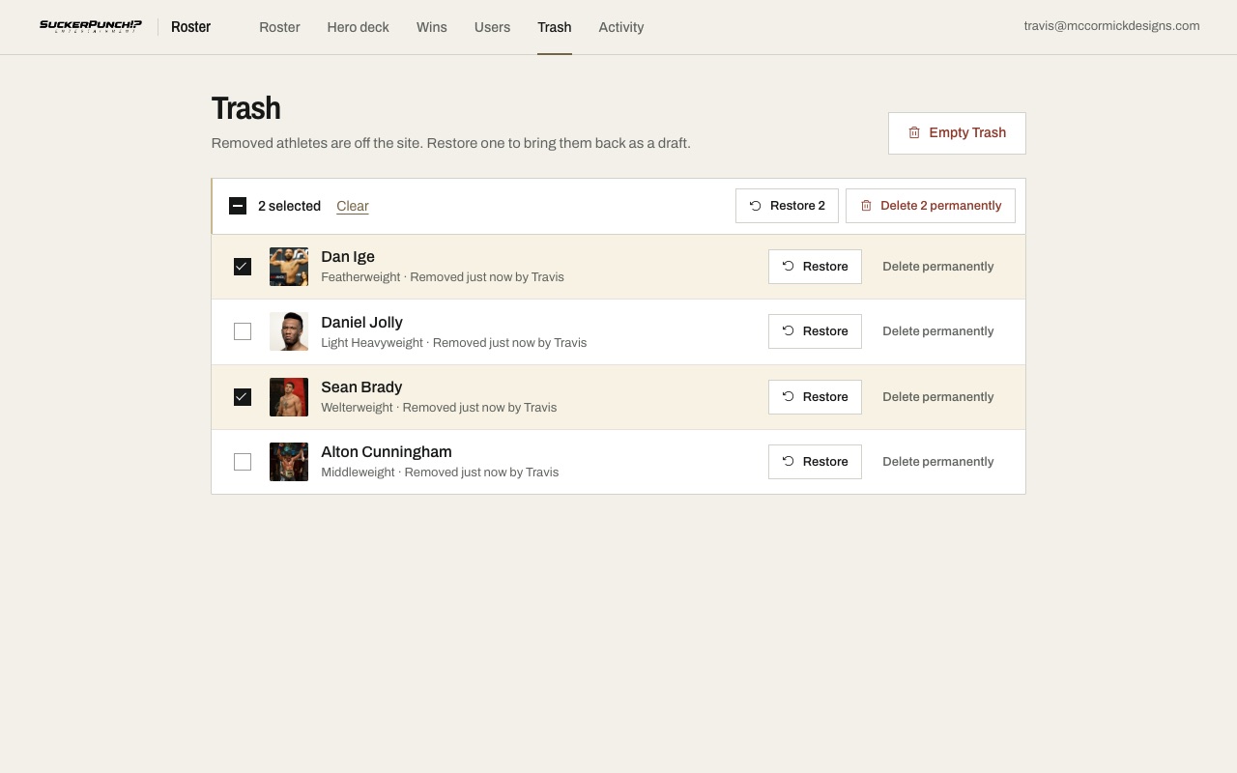Restore Sean Brady

815,397
